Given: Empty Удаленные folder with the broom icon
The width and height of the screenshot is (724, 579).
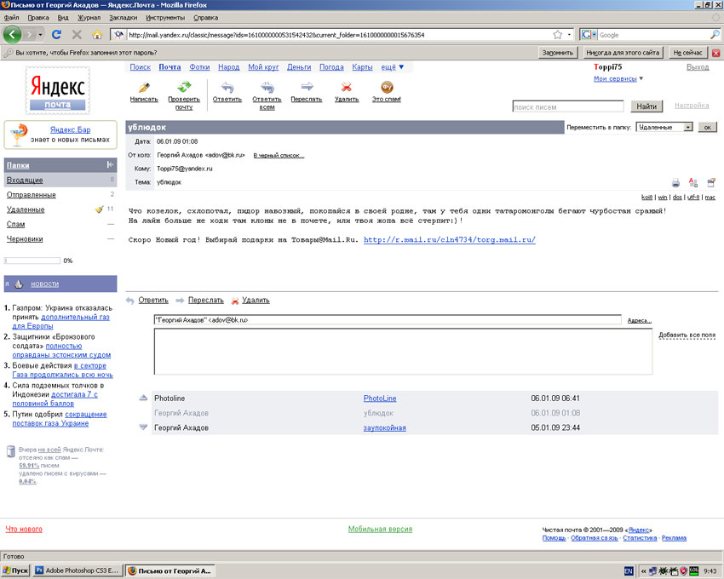Looking at the screenshot, I should 99,209.
